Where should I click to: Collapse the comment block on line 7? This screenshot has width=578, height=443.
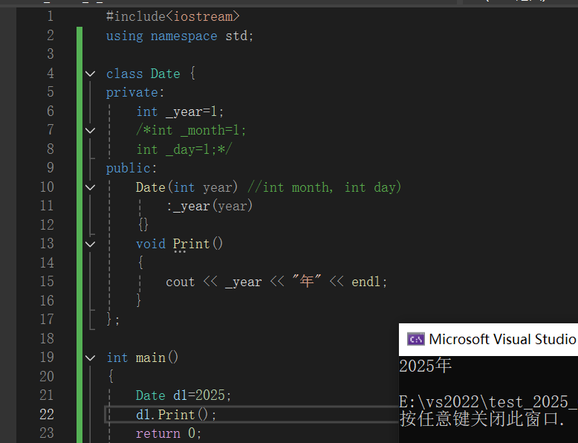point(91,130)
